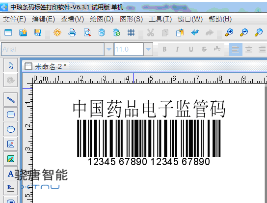
Task: Switch to the 未命名-2 document tab
Action: pos(46,66)
